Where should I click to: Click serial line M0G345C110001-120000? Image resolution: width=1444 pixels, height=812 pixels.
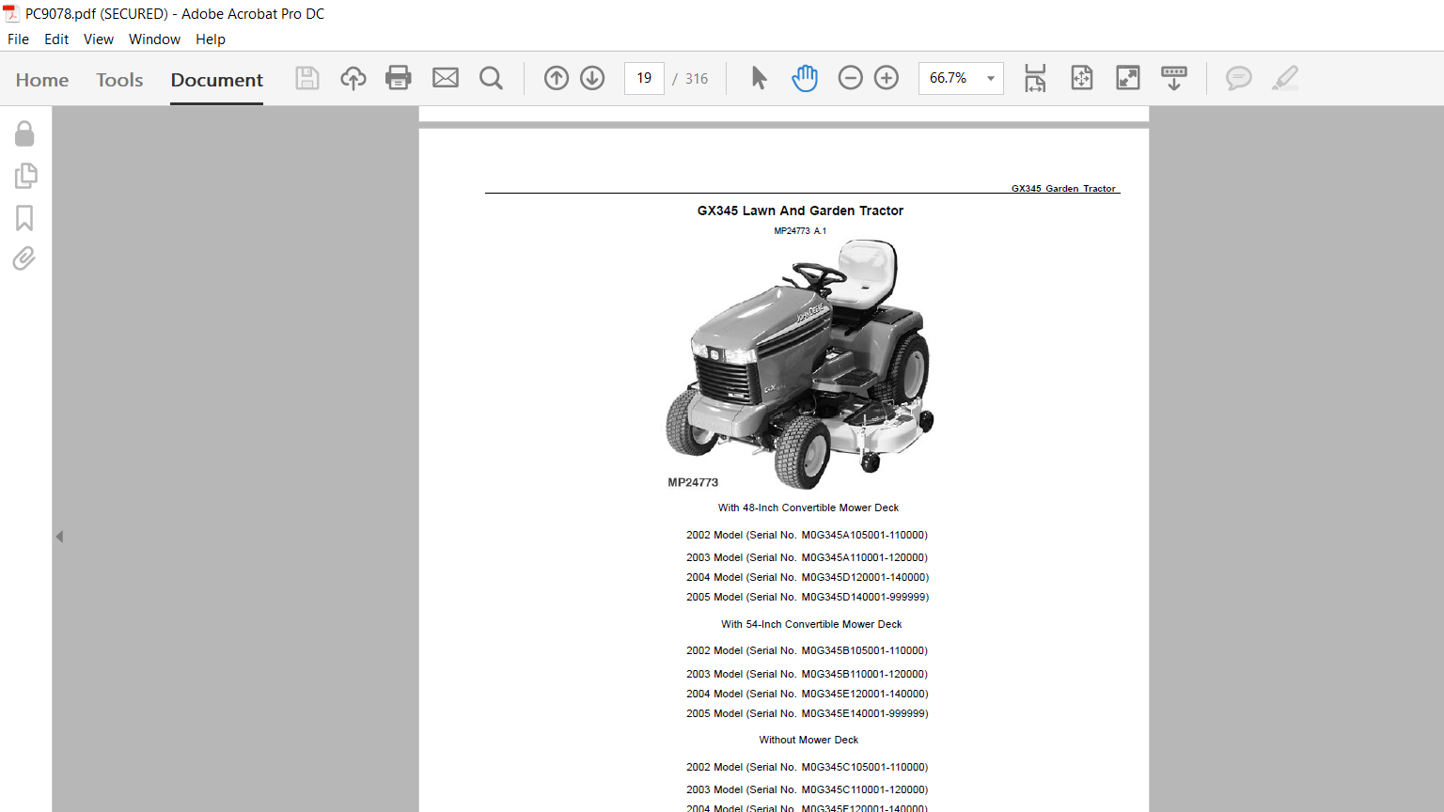(x=807, y=789)
